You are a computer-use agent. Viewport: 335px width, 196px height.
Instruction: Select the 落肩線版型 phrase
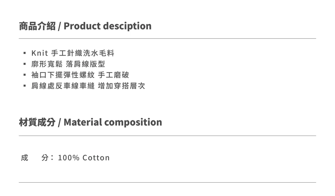[x=85, y=64]
